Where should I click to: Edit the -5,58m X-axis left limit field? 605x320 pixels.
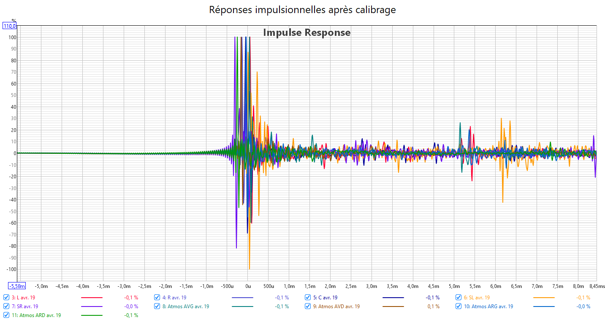[x=17, y=286]
